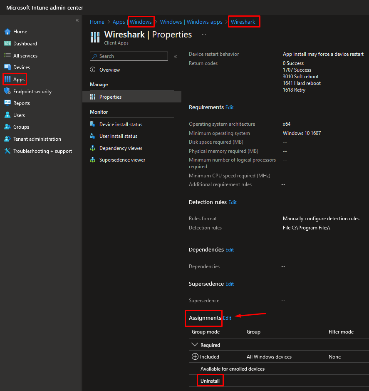369x391 pixels.
Task: Click the Supersedence viewer hierarchy icon
Action: coord(93,159)
